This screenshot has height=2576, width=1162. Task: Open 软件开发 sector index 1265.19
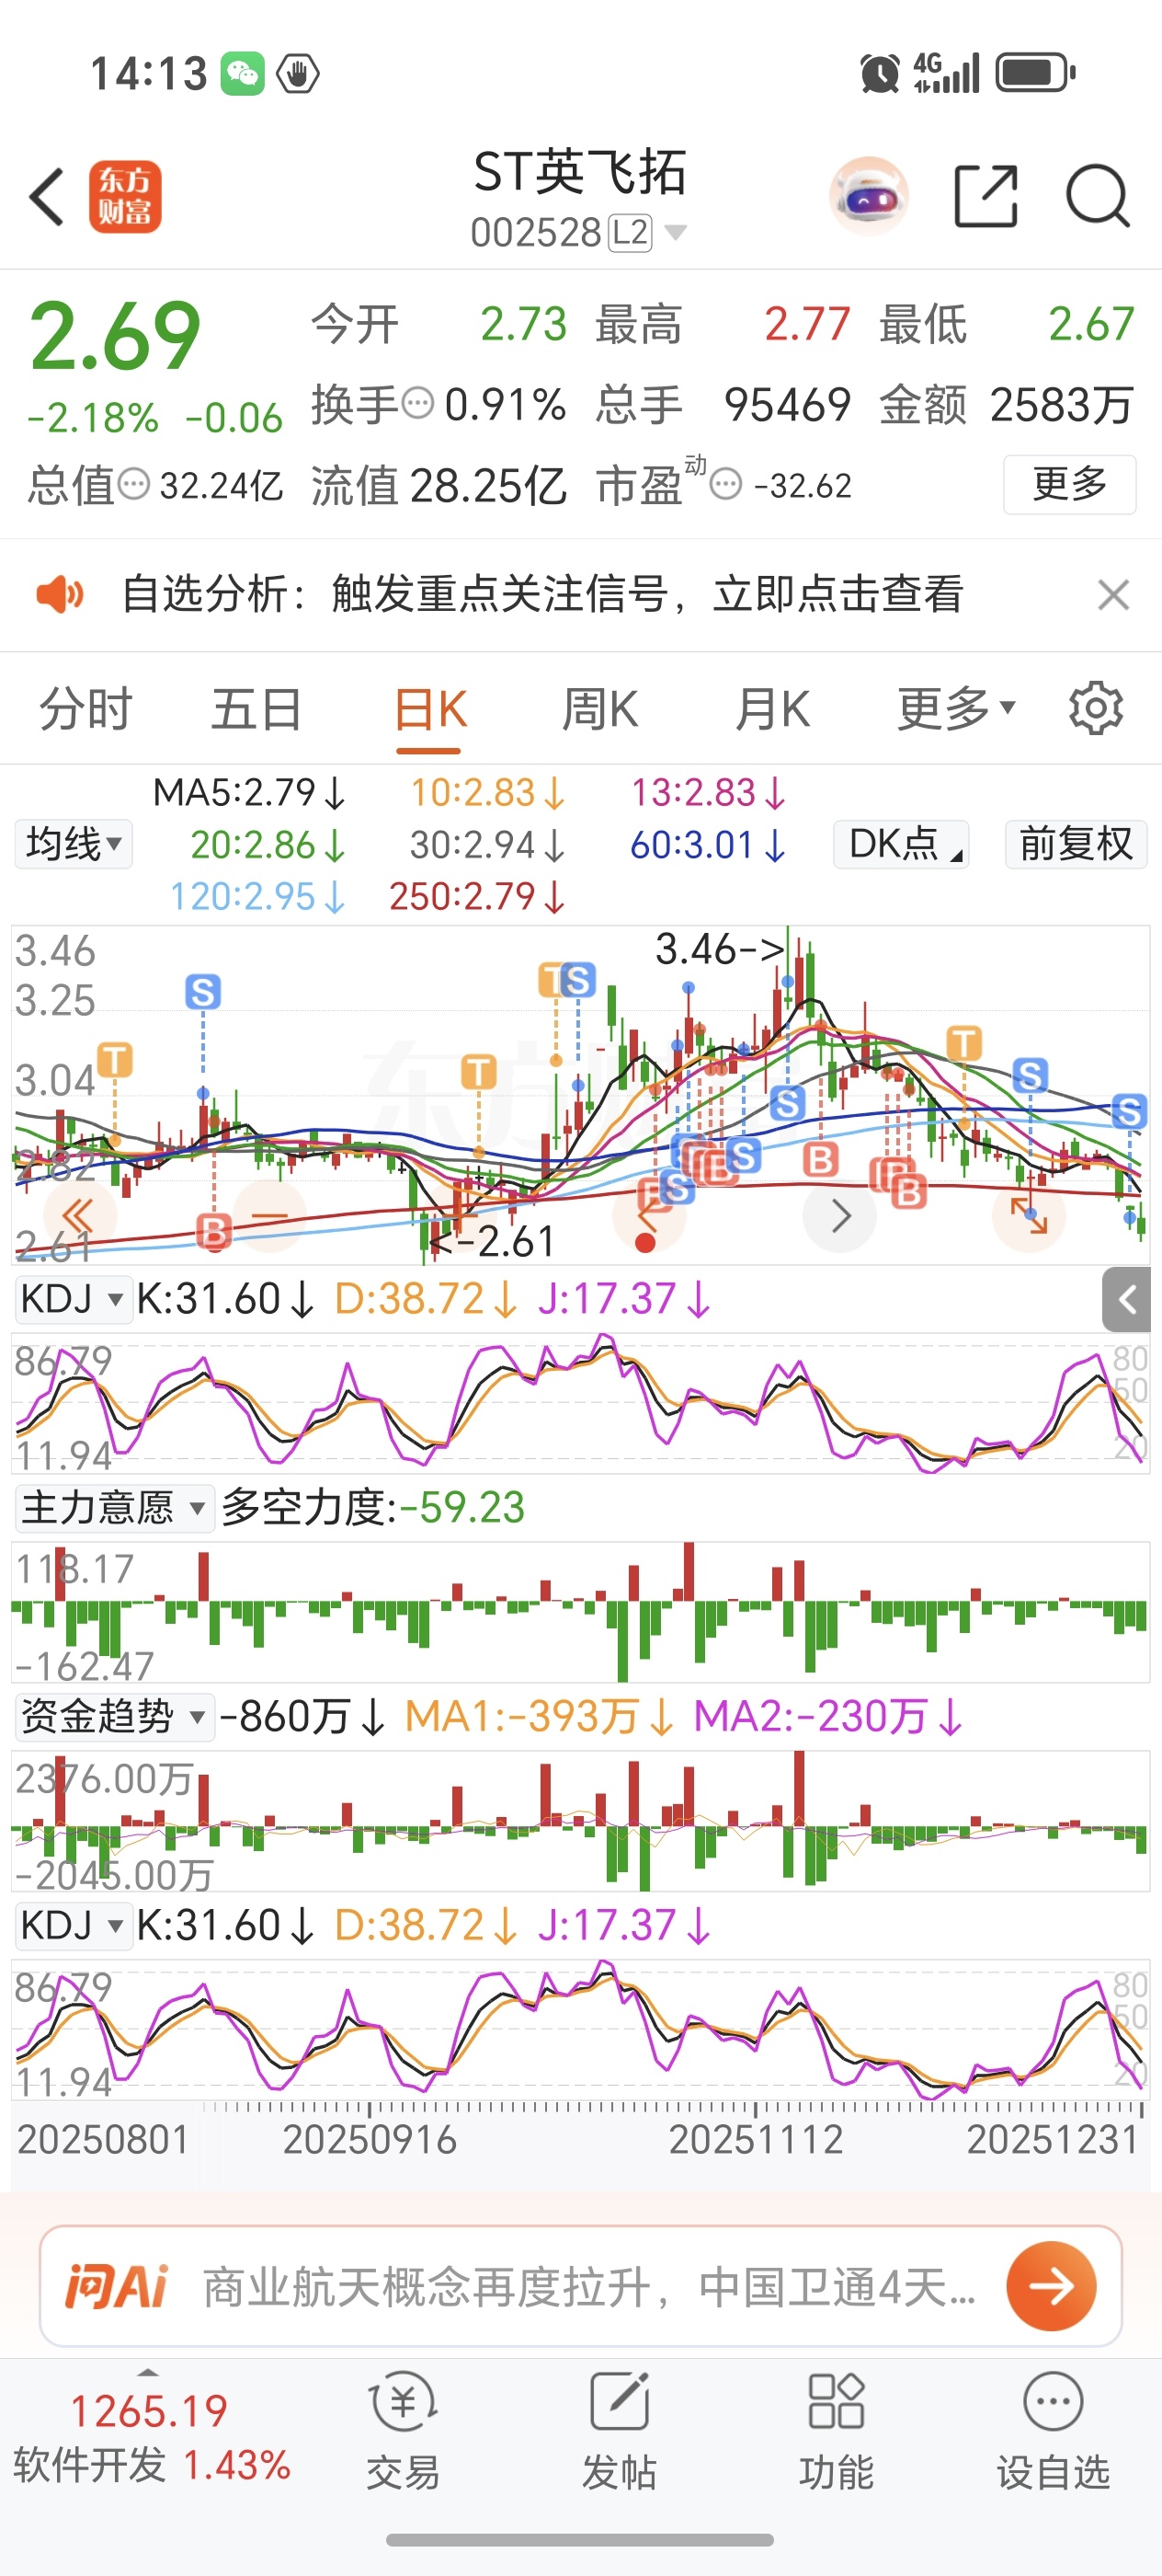pyautogui.click(x=150, y=2436)
